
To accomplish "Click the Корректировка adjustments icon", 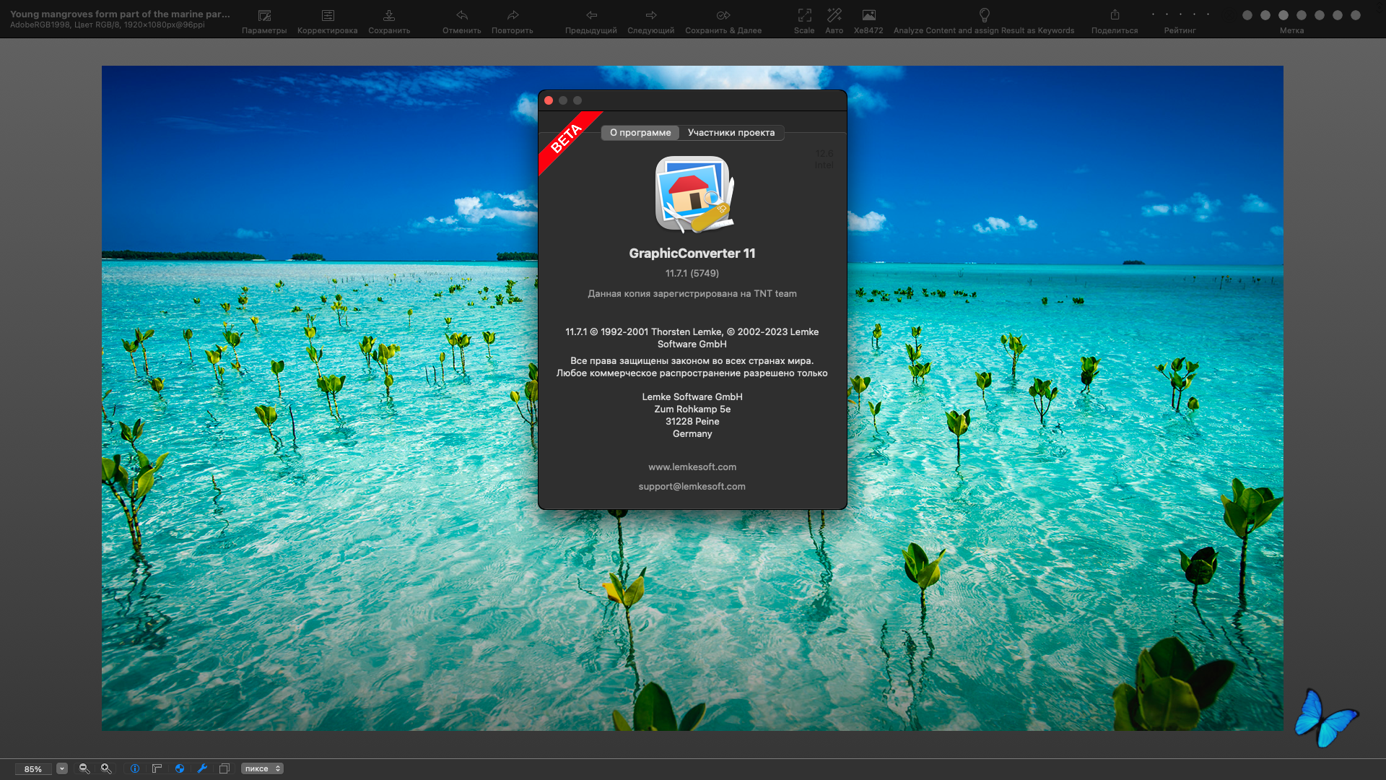I will tap(328, 16).
